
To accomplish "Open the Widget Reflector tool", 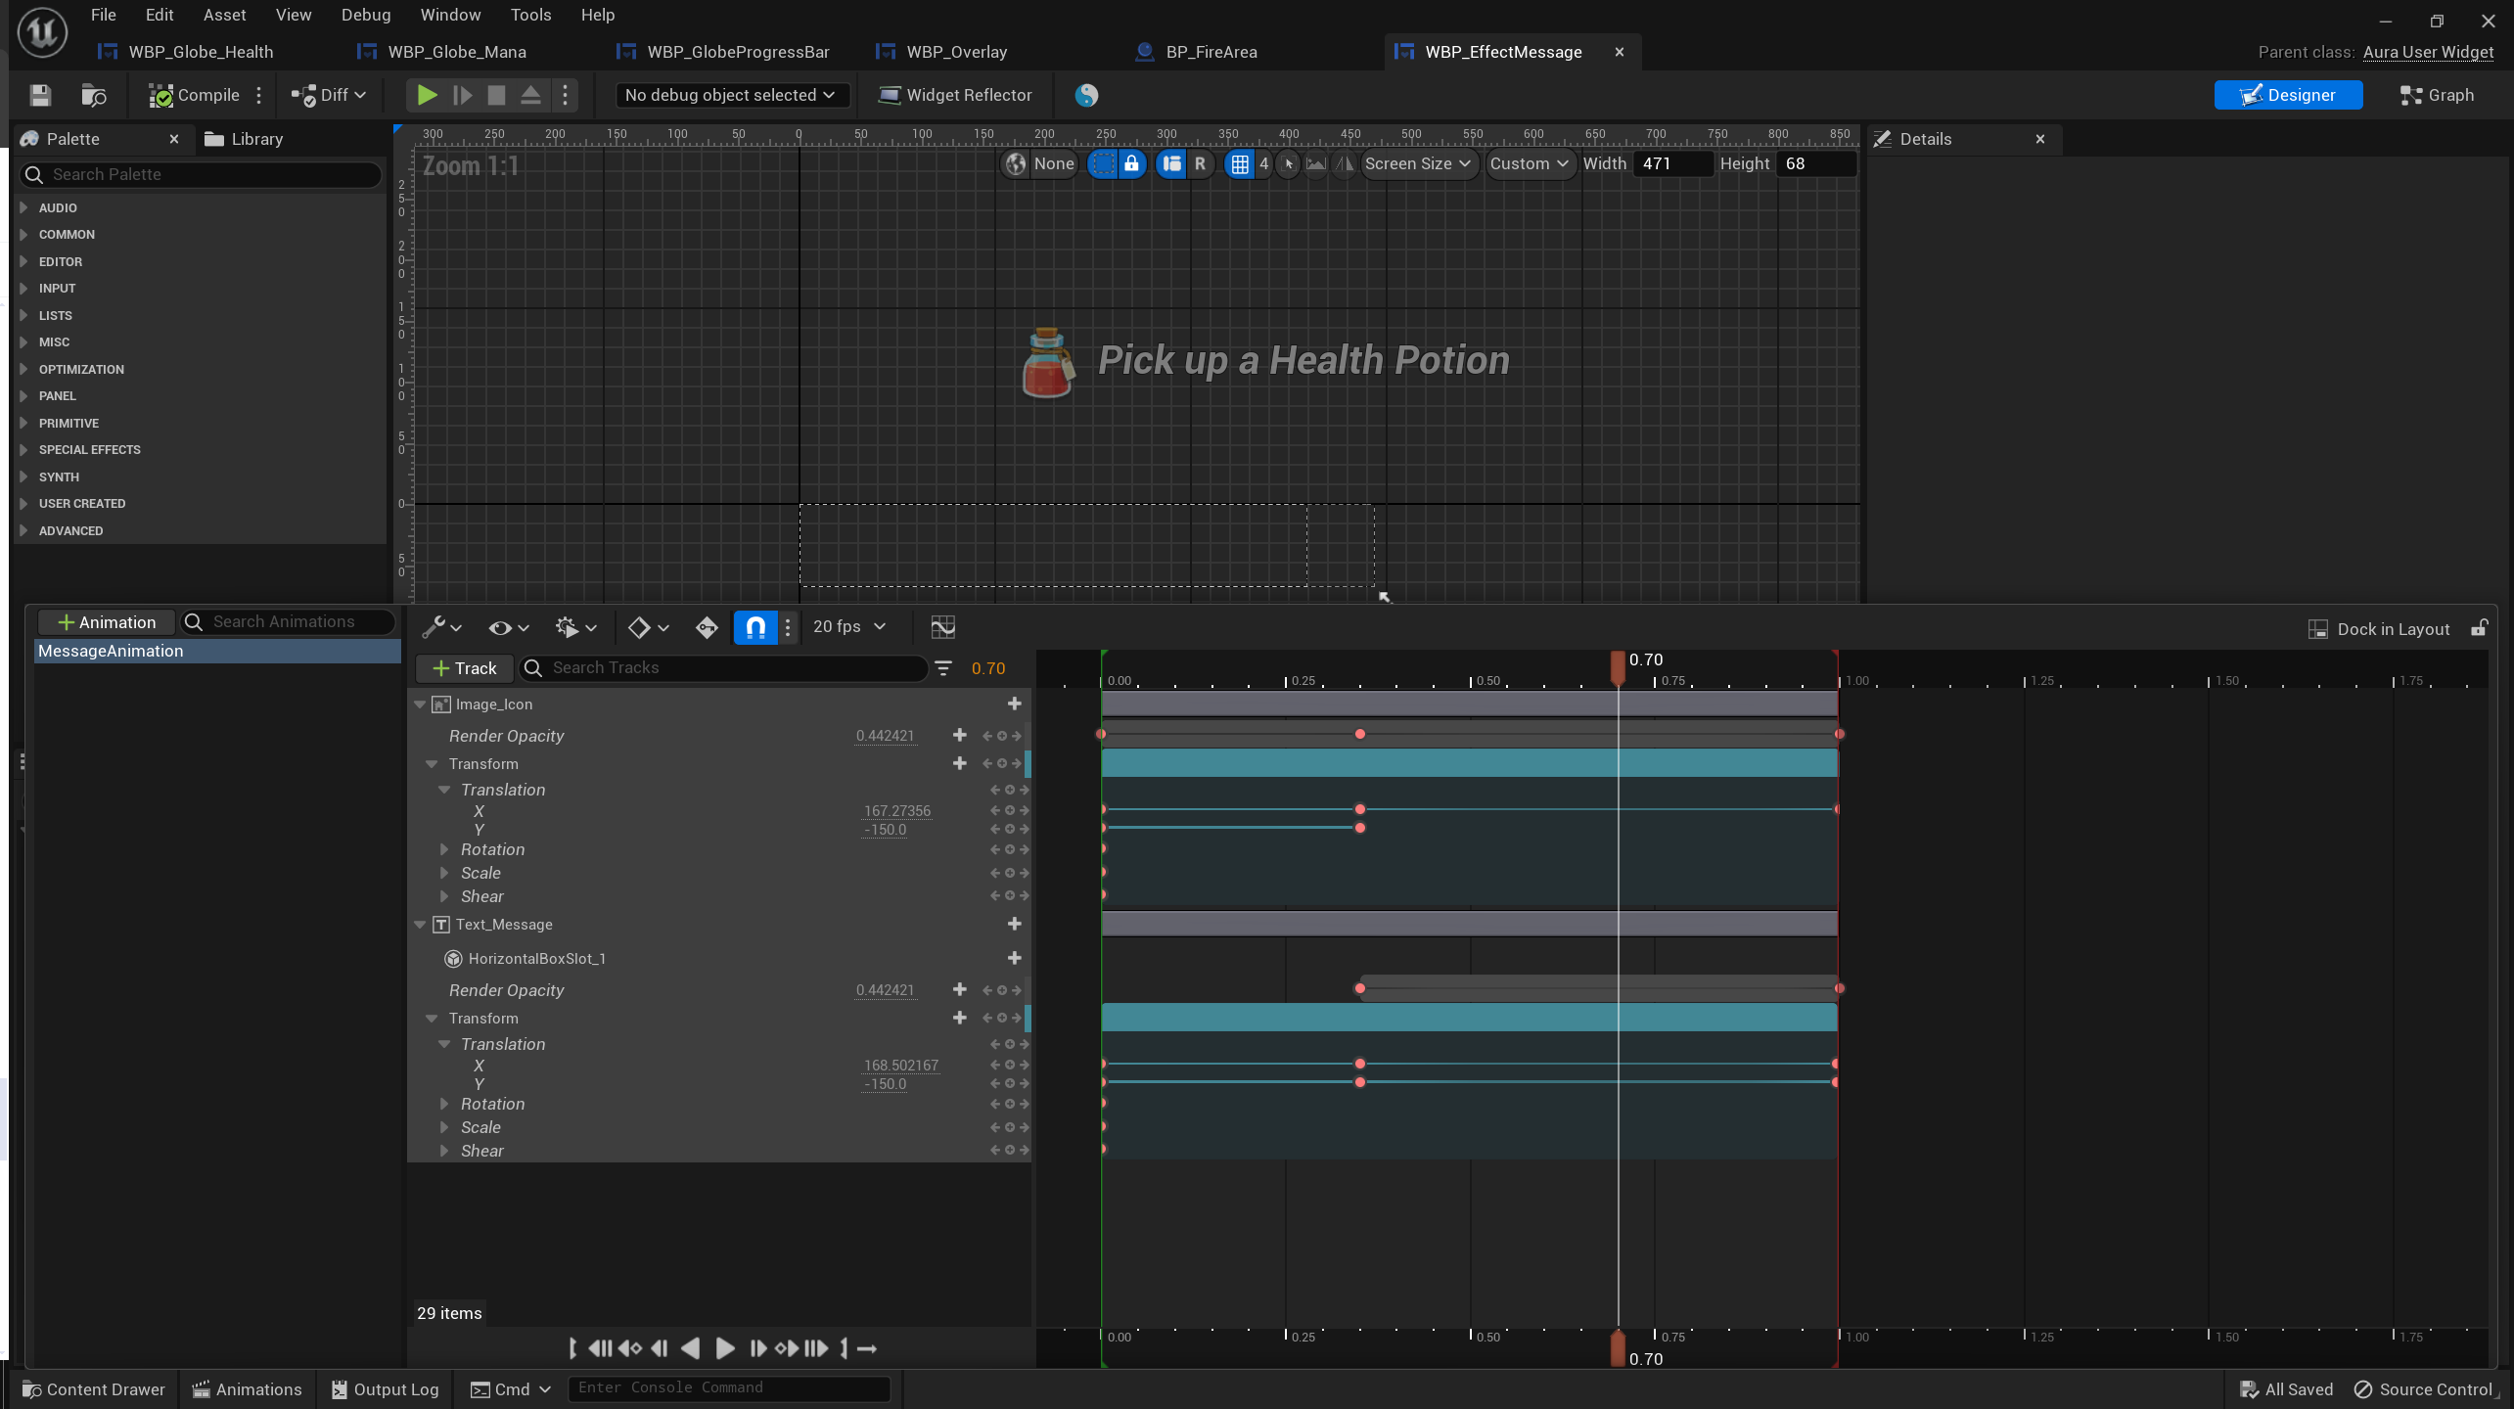I will coord(955,95).
